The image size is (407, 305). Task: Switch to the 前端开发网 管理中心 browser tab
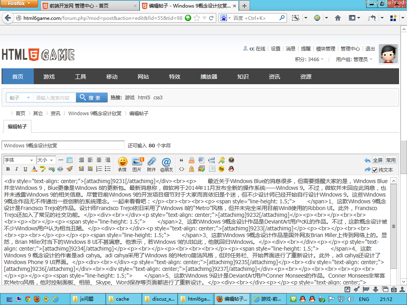click(x=89, y=6)
